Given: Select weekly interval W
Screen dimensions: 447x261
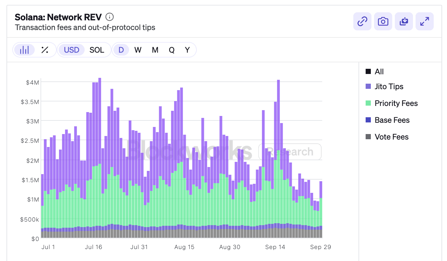Looking at the screenshot, I should (138, 50).
